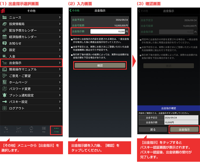This screenshot has height=165, width=200.
Task: Click the book icon for 簡易操作マニュアル
Action: click(5, 69)
